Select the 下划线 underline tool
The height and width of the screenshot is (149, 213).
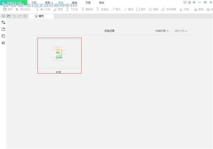pos(72,9)
